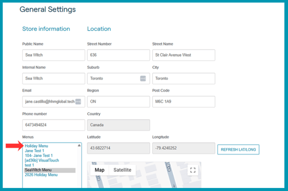Toggle fullscreen view on the map
Viewport: 288px width, 191px height.
click(193, 170)
